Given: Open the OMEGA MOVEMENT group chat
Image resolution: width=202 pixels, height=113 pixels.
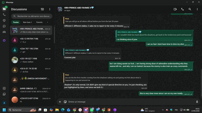Looking at the screenshot, I should point(31,80).
